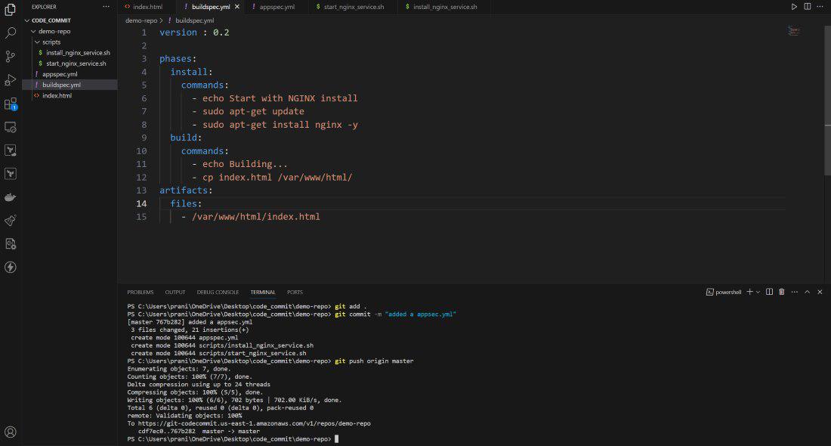
Task: Open Remote Explorer view
Action: tap(10, 127)
